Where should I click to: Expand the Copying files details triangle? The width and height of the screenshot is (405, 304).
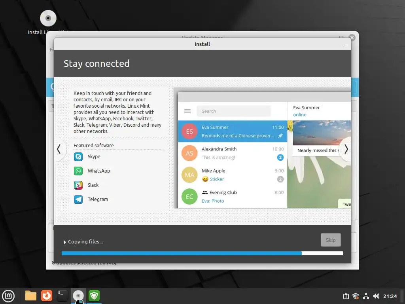coord(64,242)
